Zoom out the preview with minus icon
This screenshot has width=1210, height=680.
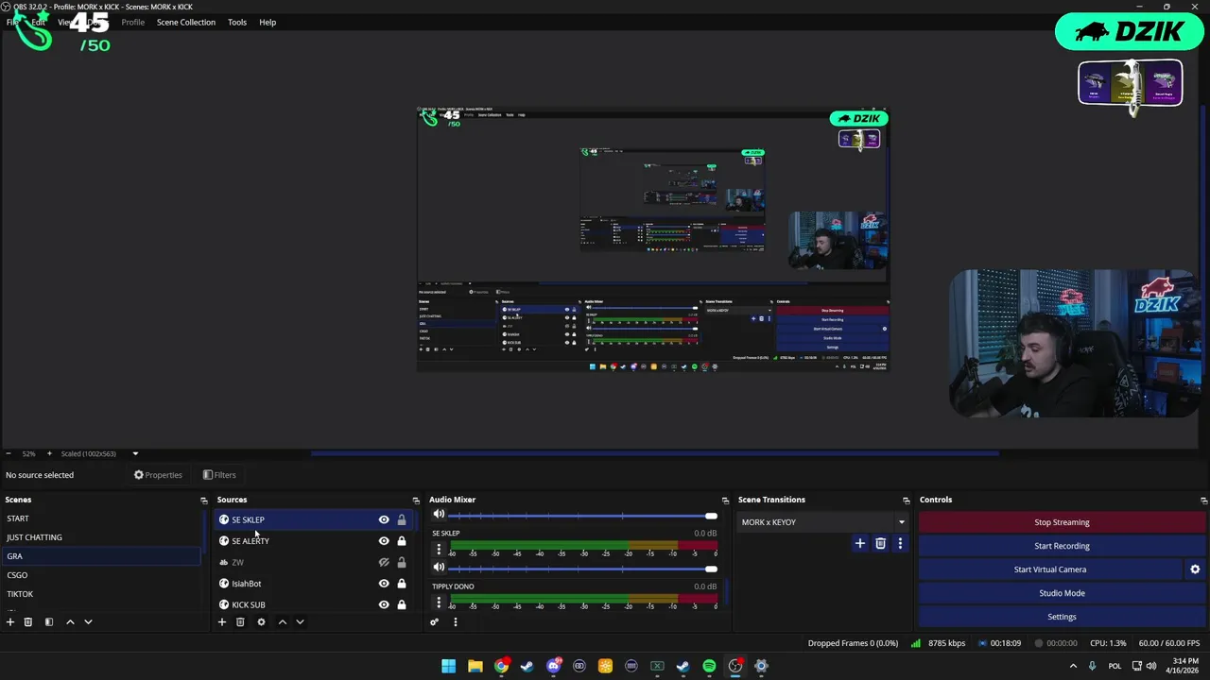pos(9,454)
